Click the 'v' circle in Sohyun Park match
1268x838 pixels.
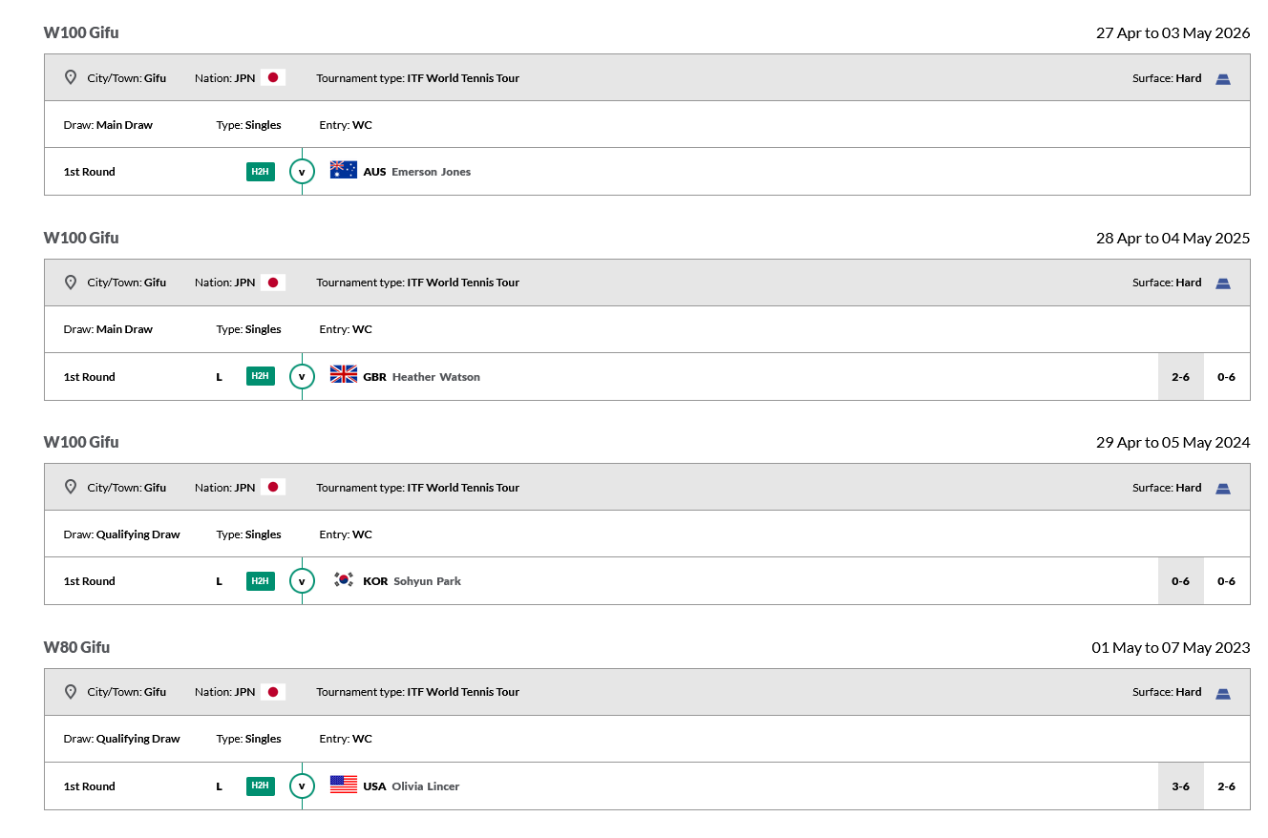tap(302, 581)
